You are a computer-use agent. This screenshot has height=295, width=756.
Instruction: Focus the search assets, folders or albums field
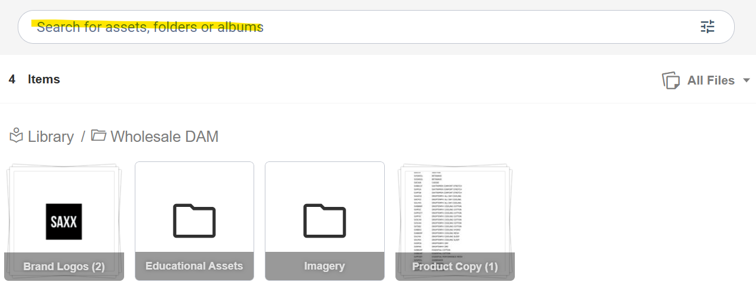355,27
